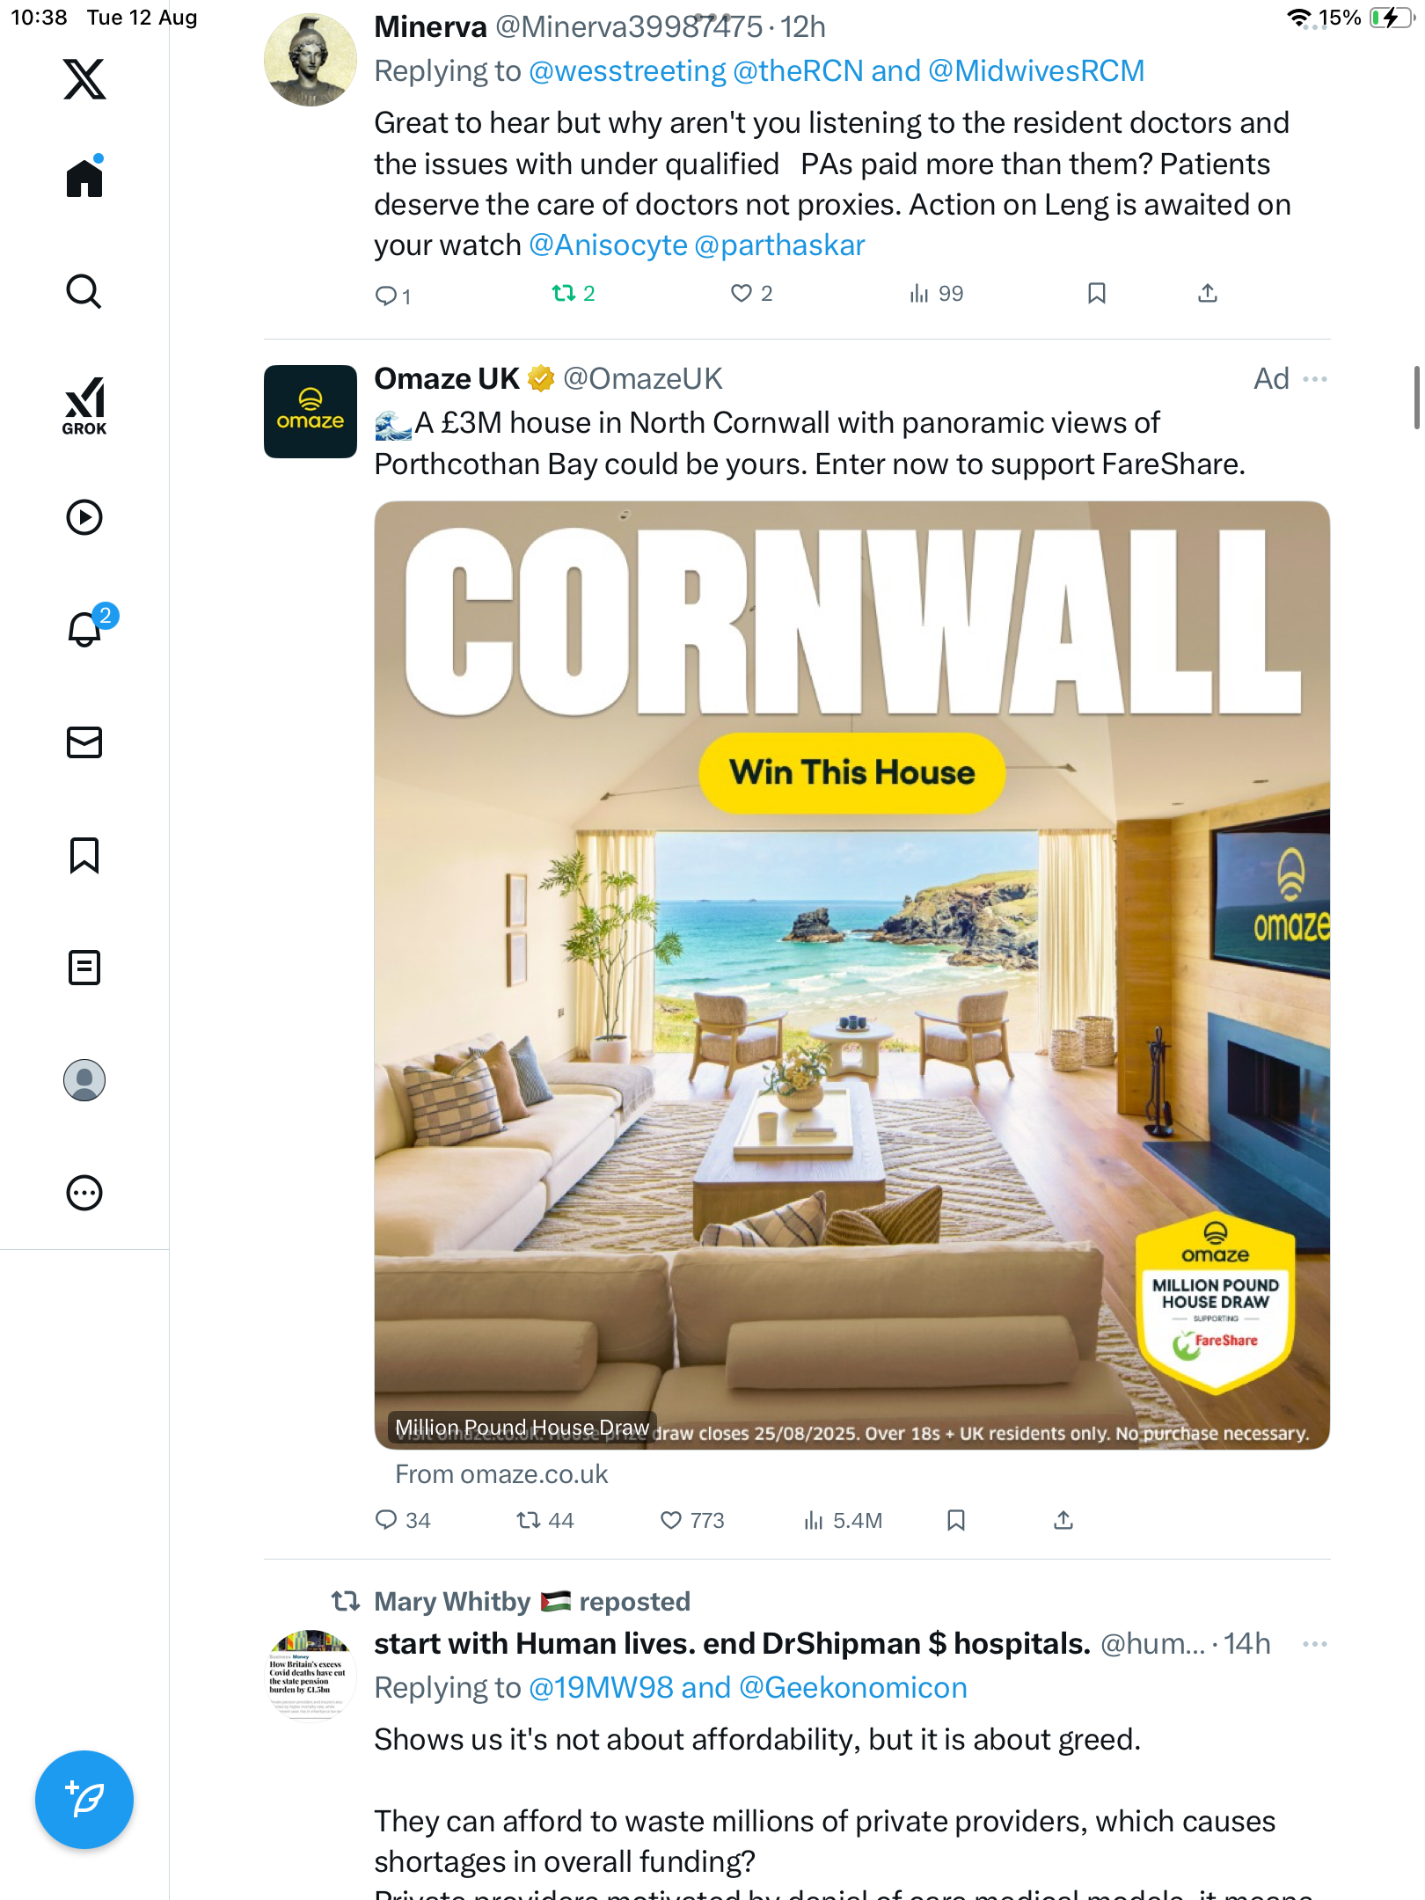1425x1900 pixels.
Task: Open Grok assistant
Action: 84,406
